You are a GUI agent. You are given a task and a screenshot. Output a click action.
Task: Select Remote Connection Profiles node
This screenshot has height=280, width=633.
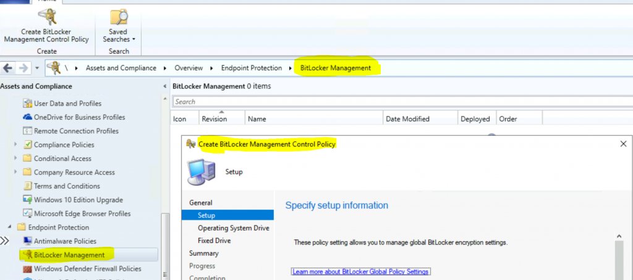tap(76, 131)
